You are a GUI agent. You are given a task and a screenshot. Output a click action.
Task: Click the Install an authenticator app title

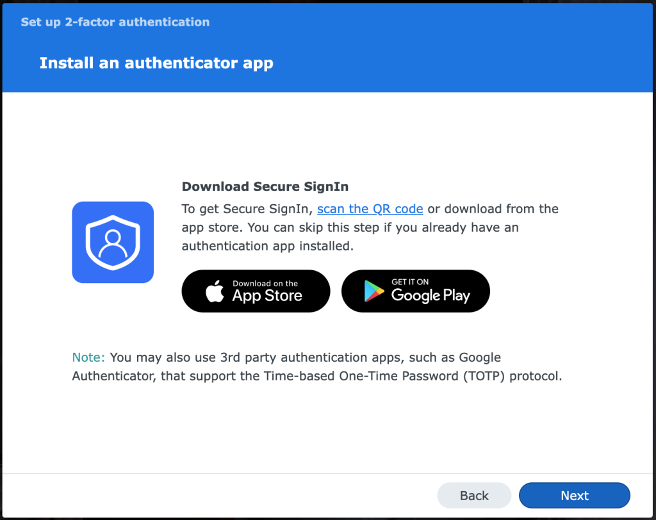tap(156, 63)
